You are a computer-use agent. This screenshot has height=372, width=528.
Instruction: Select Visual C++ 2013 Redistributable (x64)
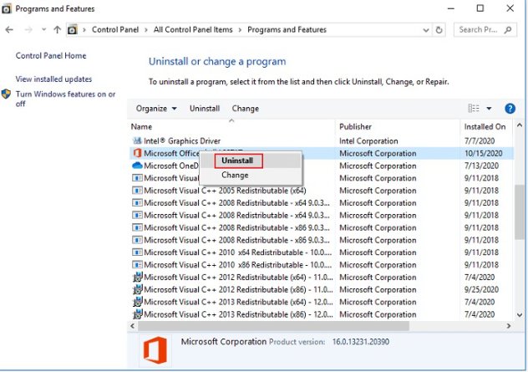tap(238, 302)
